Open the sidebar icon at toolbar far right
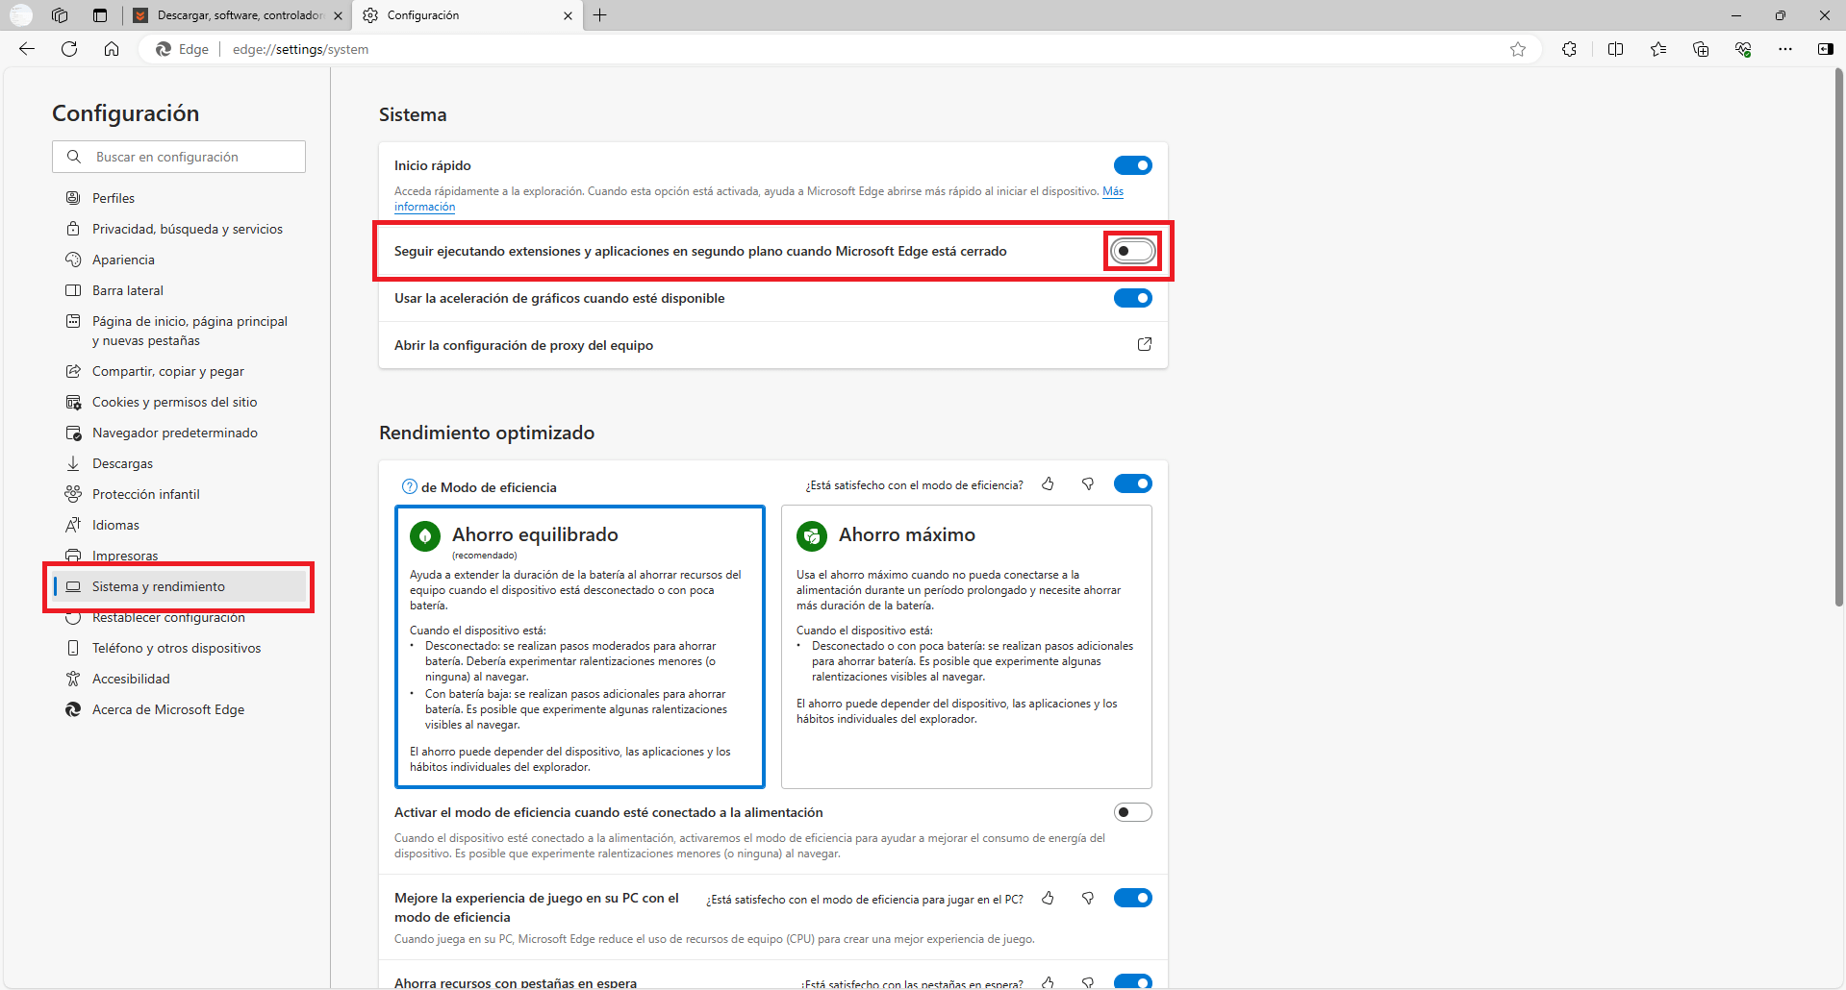The image size is (1846, 990). tap(1826, 49)
